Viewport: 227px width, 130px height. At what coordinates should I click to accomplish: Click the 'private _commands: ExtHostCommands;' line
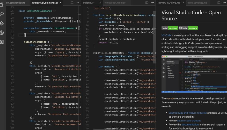48,18
